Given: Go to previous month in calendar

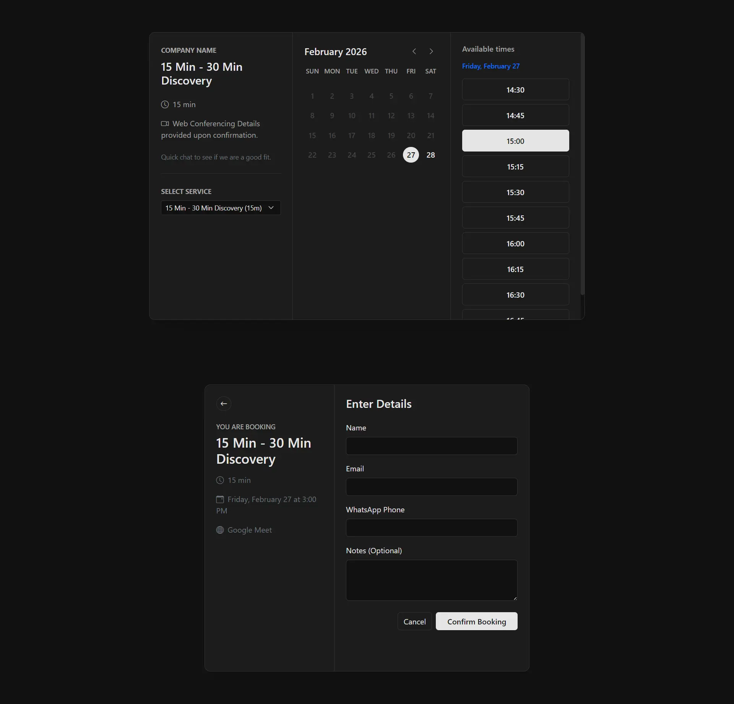Looking at the screenshot, I should point(414,51).
